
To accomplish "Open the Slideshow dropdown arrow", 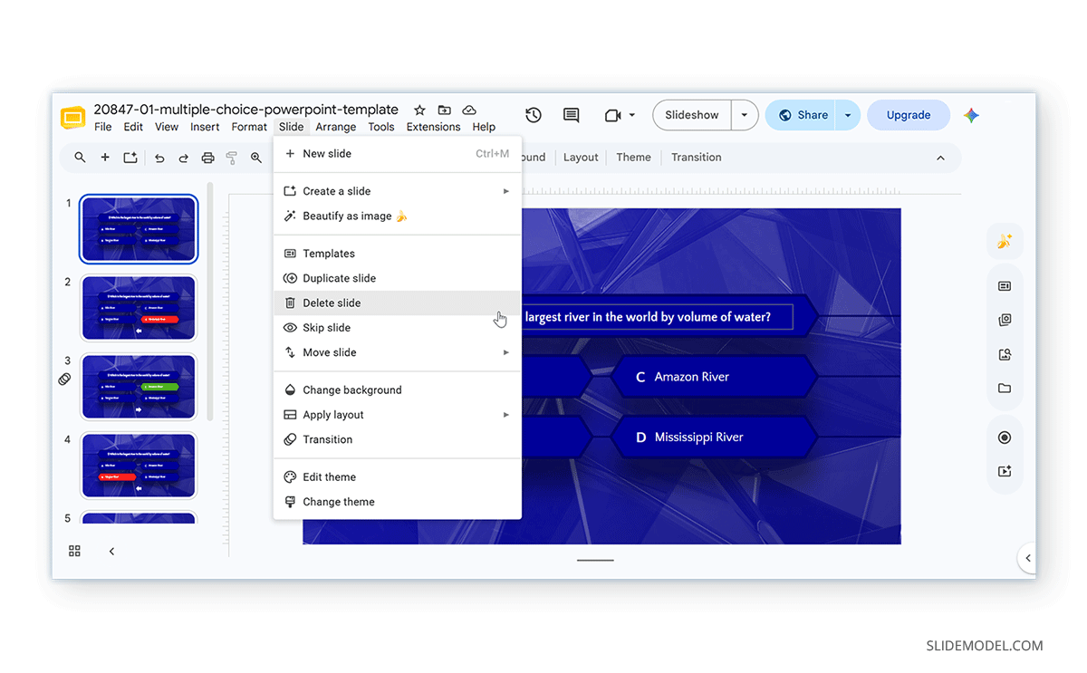I will click(745, 115).
